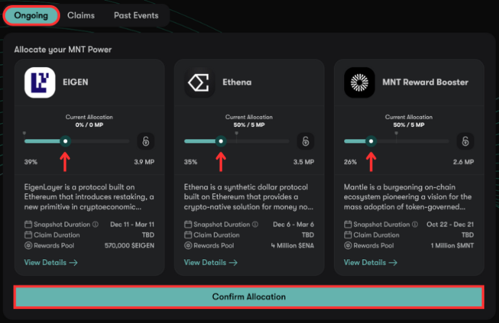Click the MNT Reward Booster slider handle
This screenshot has width=499, height=323.
pyautogui.click(x=371, y=141)
